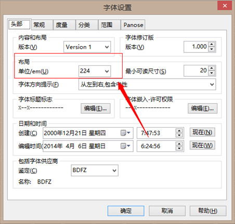The image size is (235, 224).
Task: Click 现在(W) to set edit time
Action: coord(202,145)
